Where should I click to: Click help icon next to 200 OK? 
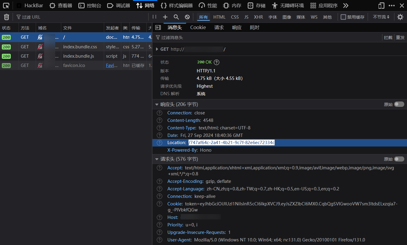(x=216, y=62)
